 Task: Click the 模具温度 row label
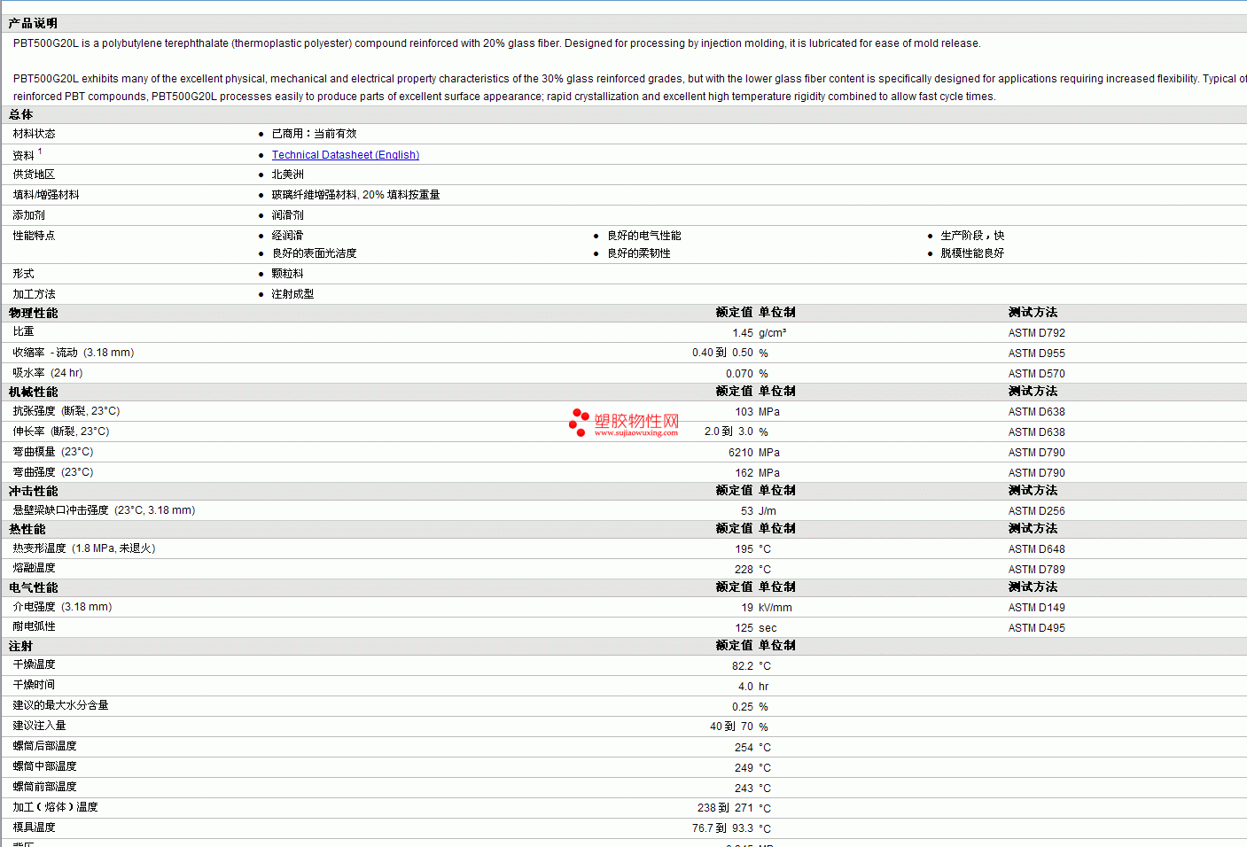[34, 828]
